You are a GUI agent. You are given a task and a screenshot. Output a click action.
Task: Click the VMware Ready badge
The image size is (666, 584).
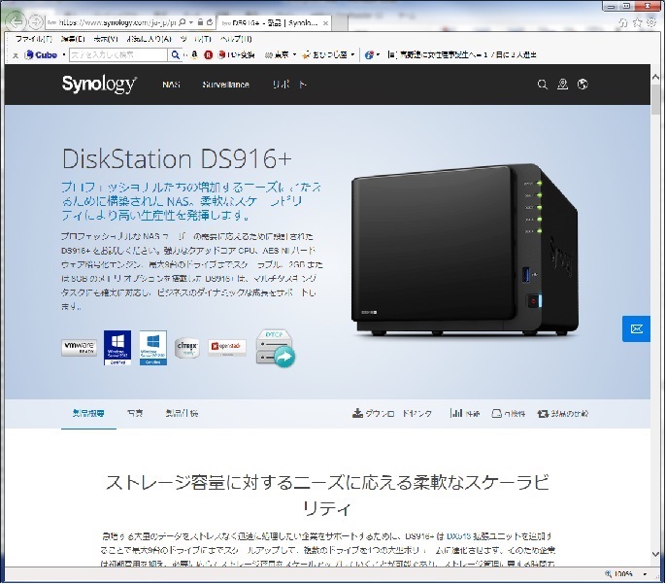click(x=79, y=348)
